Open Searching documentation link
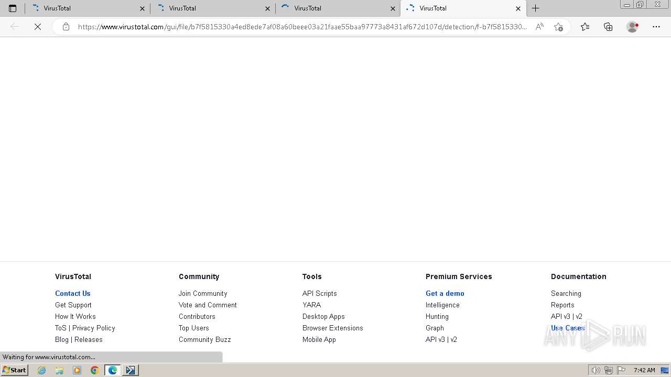671x377 pixels. pos(566,293)
